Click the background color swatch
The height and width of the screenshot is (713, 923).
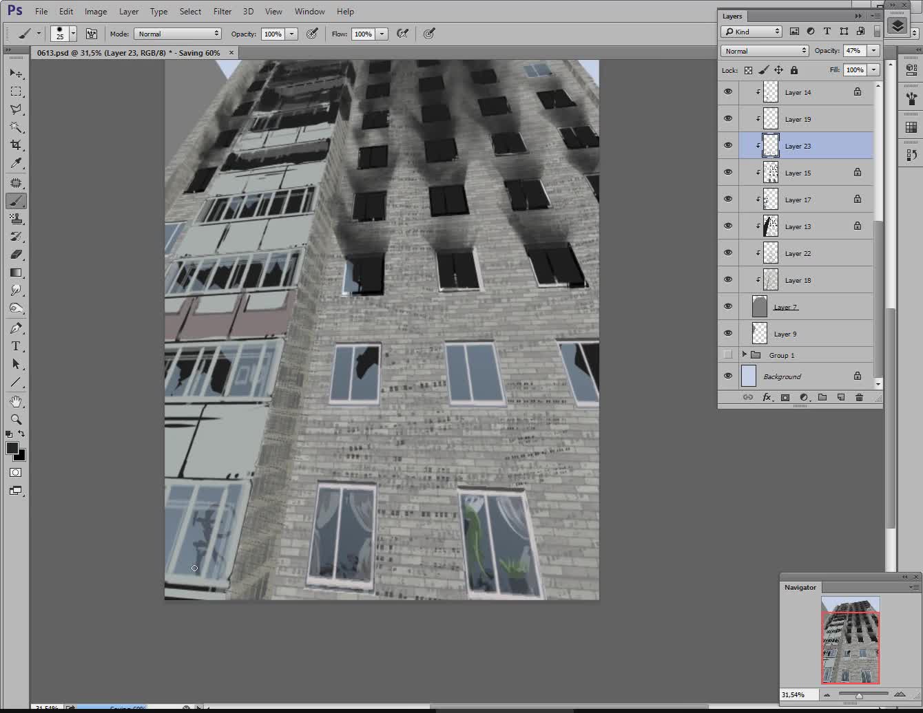[x=21, y=456]
